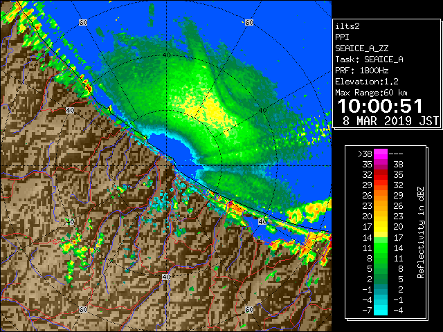Viewport: 443px width, 332px height.
Task: Pick the yellow legend color at 17 dBZ
Action: 381,227
